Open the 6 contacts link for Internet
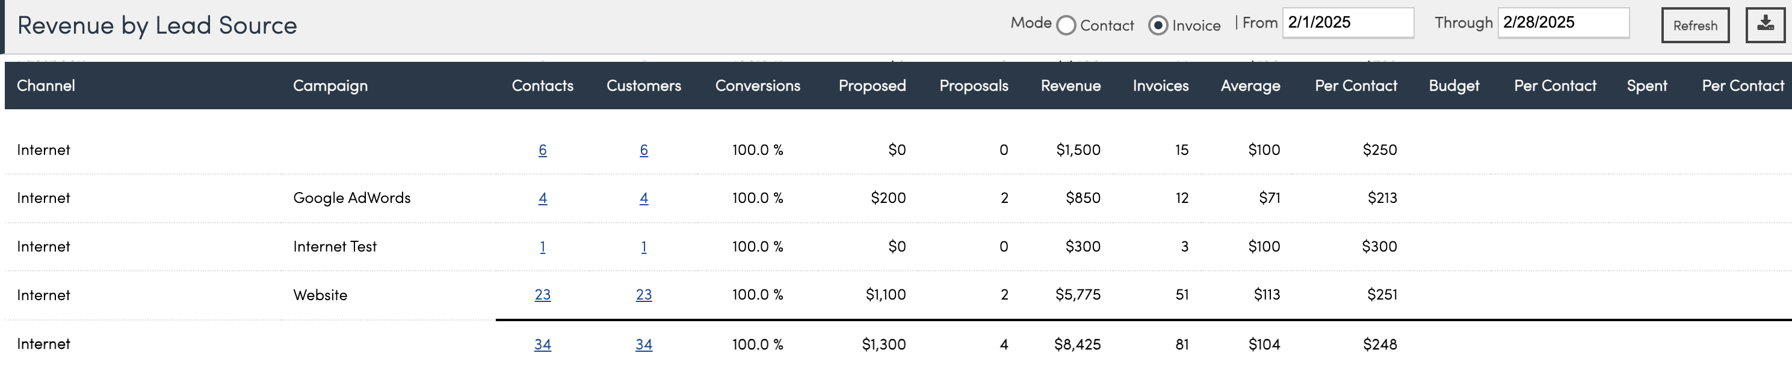This screenshot has width=1792, height=371. click(x=543, y=150)
